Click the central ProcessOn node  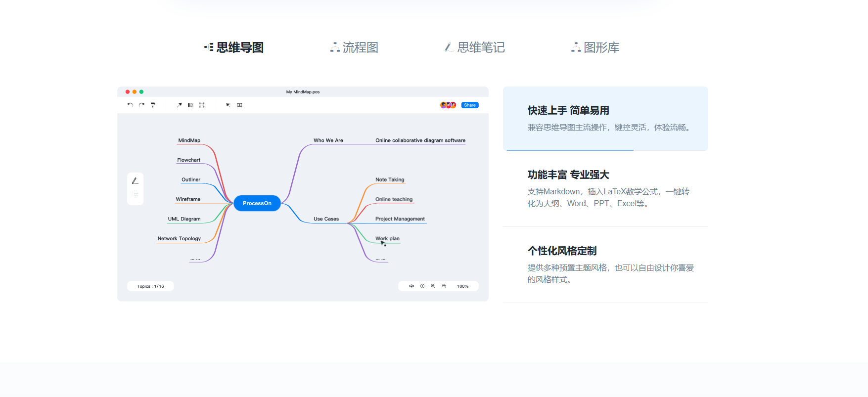point(257,203)
